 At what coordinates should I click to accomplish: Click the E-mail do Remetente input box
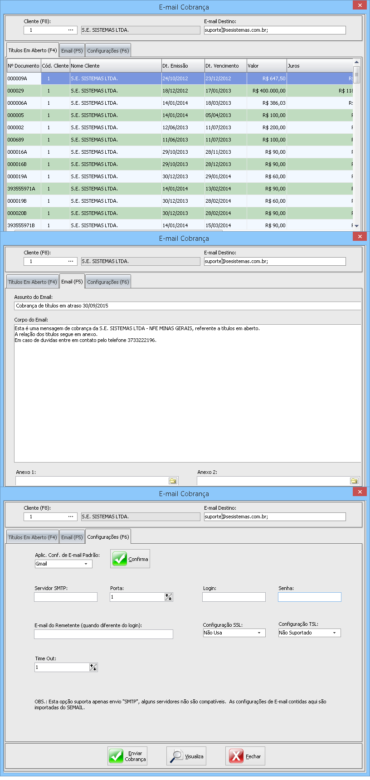point(103,634)
